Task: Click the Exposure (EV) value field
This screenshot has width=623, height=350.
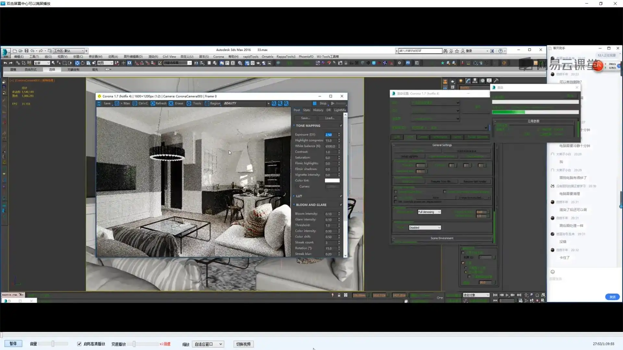Action: coord(330,135)
